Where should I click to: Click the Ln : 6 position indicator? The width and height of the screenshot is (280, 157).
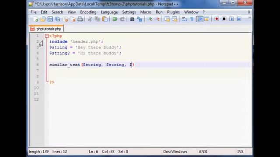tap(93, 151)
